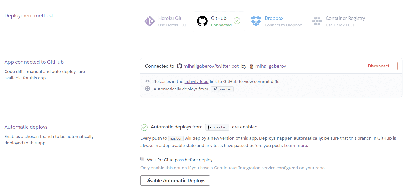Click the GitHub octocat logo icon
This screenshot has width=404, height=189.
[x=202, y=21]
